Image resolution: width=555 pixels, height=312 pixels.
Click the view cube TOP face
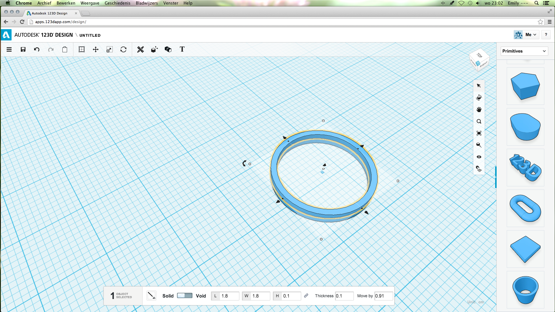(x=479, y=55)
